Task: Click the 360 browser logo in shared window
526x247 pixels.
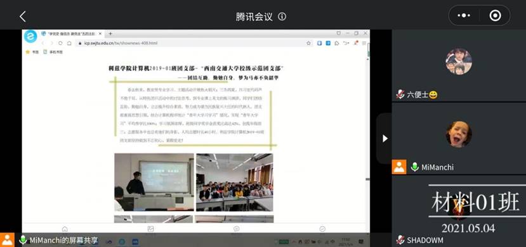Action: pos(30,36)
